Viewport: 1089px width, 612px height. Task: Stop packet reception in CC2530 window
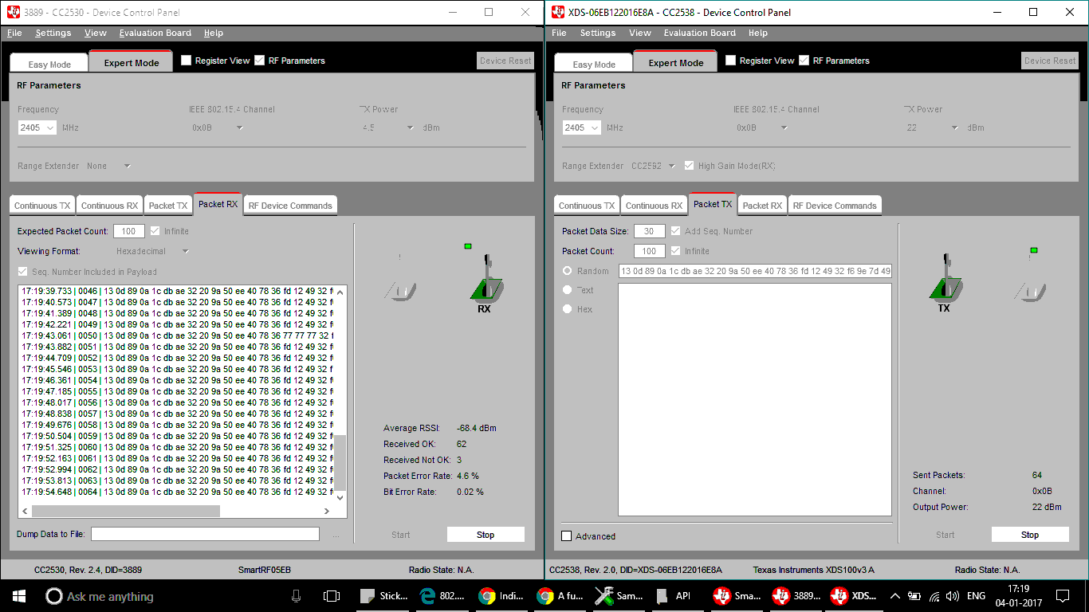tap(486, 535)
